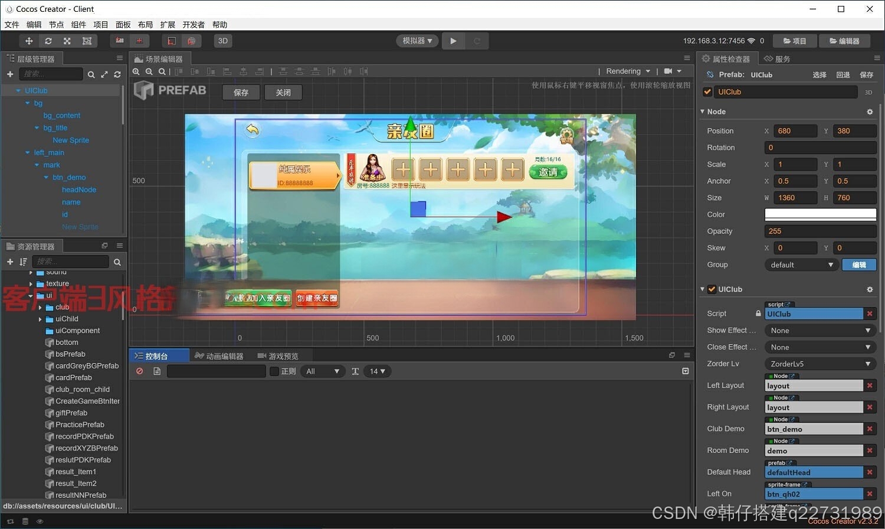Toggle console message collapse icon
The height and width of the screenshot is (529, 885).
(x=686, y=371)
